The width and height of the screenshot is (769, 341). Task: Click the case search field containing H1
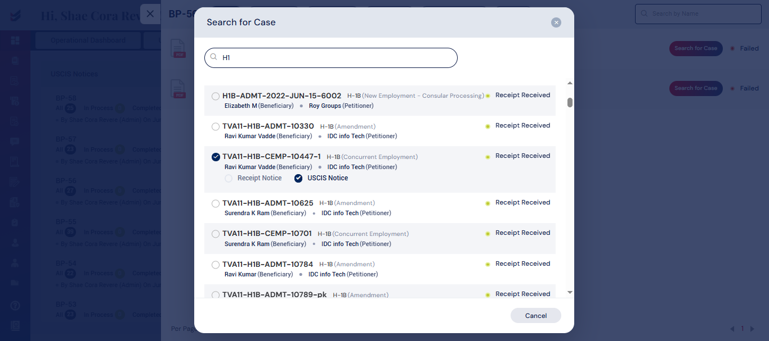point(331,58)
